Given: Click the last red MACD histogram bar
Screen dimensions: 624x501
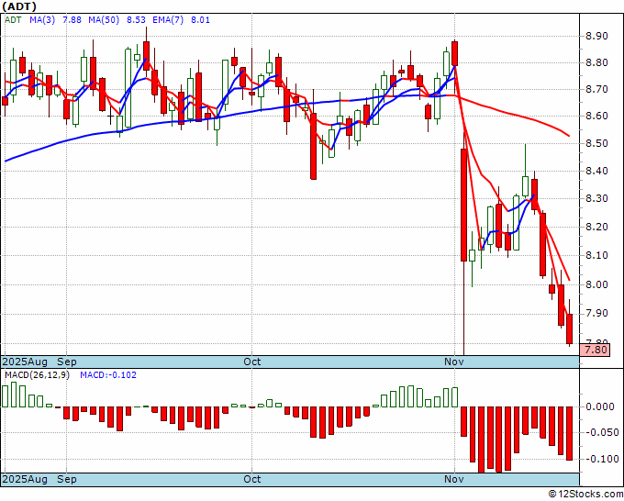Looking at the screenshot, I should click(570, 433).
